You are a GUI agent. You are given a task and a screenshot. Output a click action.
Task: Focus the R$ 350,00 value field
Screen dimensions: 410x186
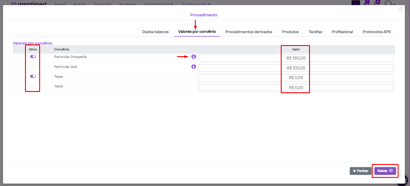tap(296, 58)
